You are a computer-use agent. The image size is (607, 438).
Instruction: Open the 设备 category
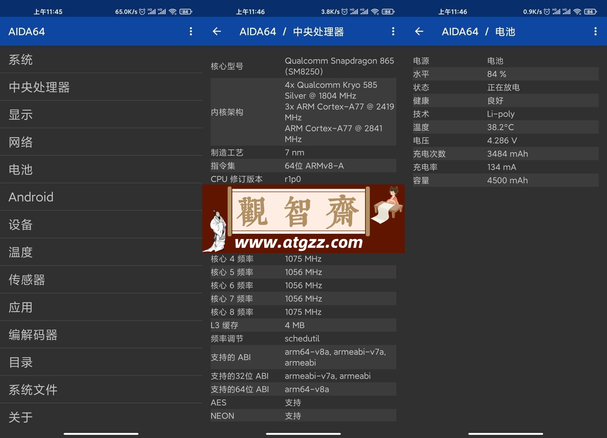click(101, 225)
